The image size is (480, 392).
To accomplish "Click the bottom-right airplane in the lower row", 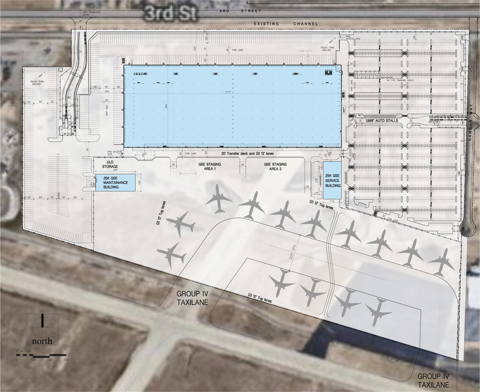I will coord(378,311).
